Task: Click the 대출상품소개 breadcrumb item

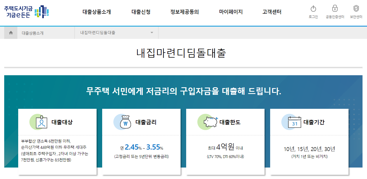Action: click(x=33, y=33)
